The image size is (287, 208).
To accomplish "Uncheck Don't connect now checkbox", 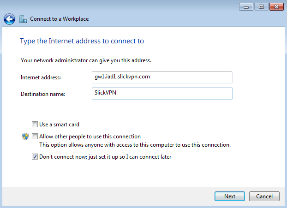I will (35, 157).
